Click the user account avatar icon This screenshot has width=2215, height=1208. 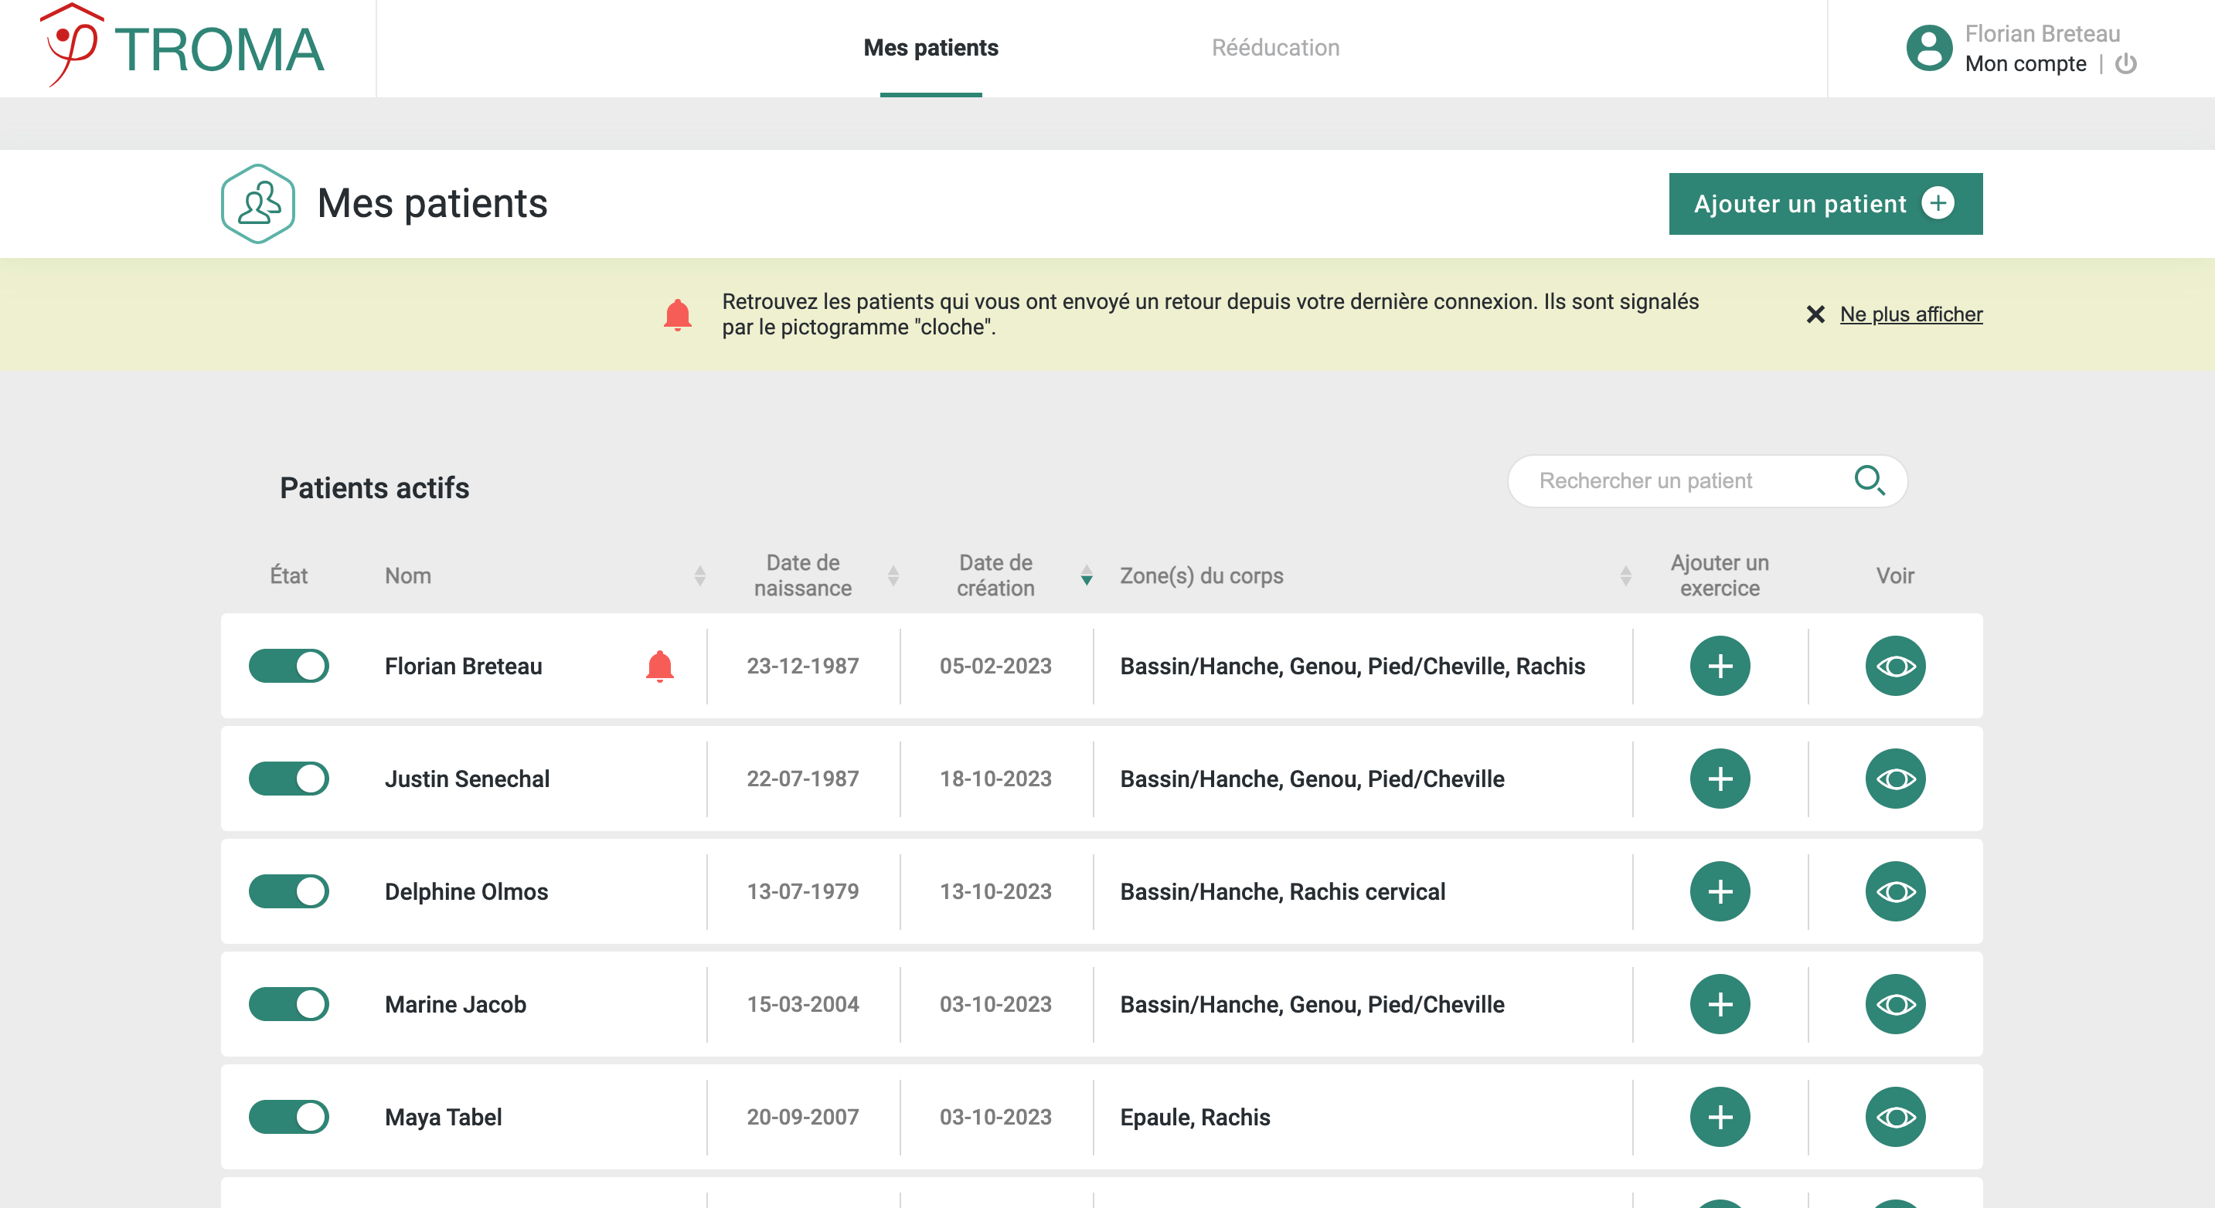[1929, 48]
